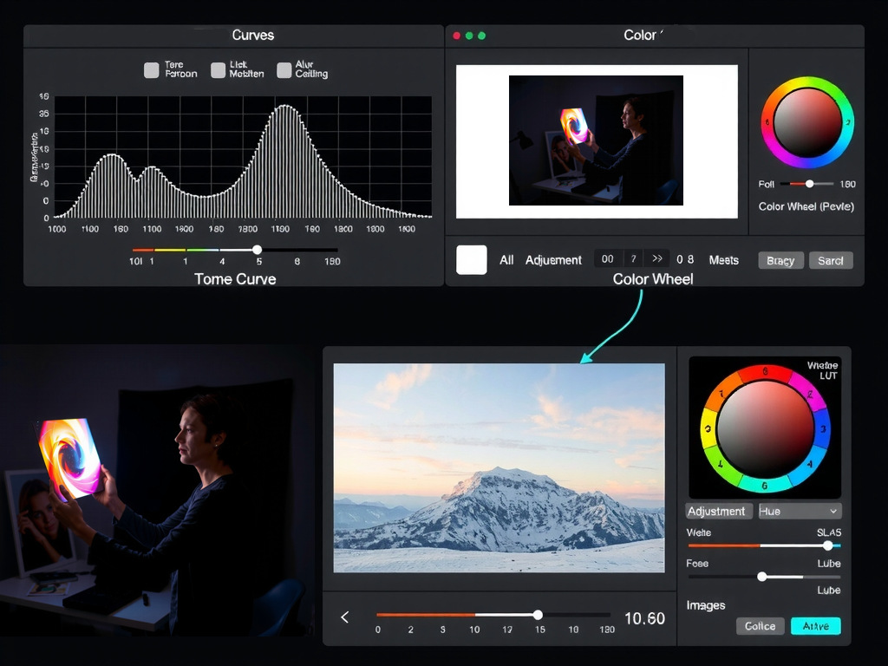Click the Adjustment selector beside Hue
Screen dimensions: 888x666
point(719,512)
